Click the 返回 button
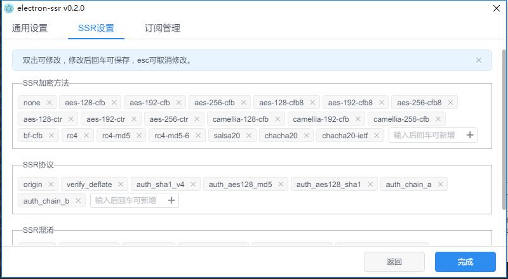 click(394, 262)
